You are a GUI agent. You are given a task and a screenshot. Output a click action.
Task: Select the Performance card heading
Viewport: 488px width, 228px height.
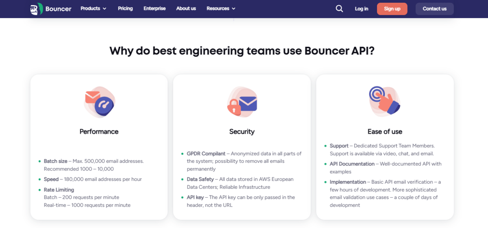99,132
